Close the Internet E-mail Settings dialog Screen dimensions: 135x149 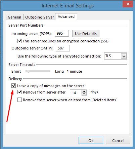pyautogui.click(x=128, y=4)
